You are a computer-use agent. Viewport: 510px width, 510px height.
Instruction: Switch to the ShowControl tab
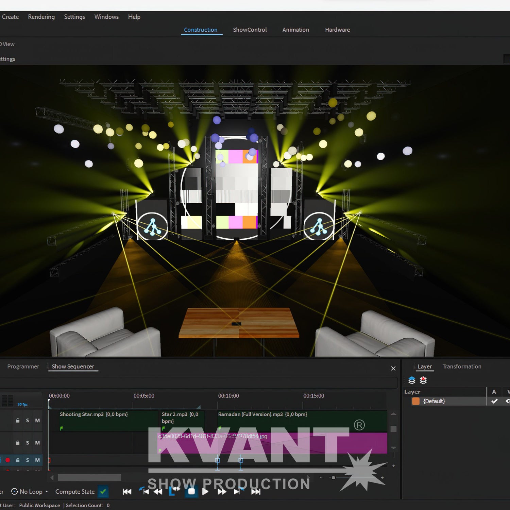click(x=250, y=30)
